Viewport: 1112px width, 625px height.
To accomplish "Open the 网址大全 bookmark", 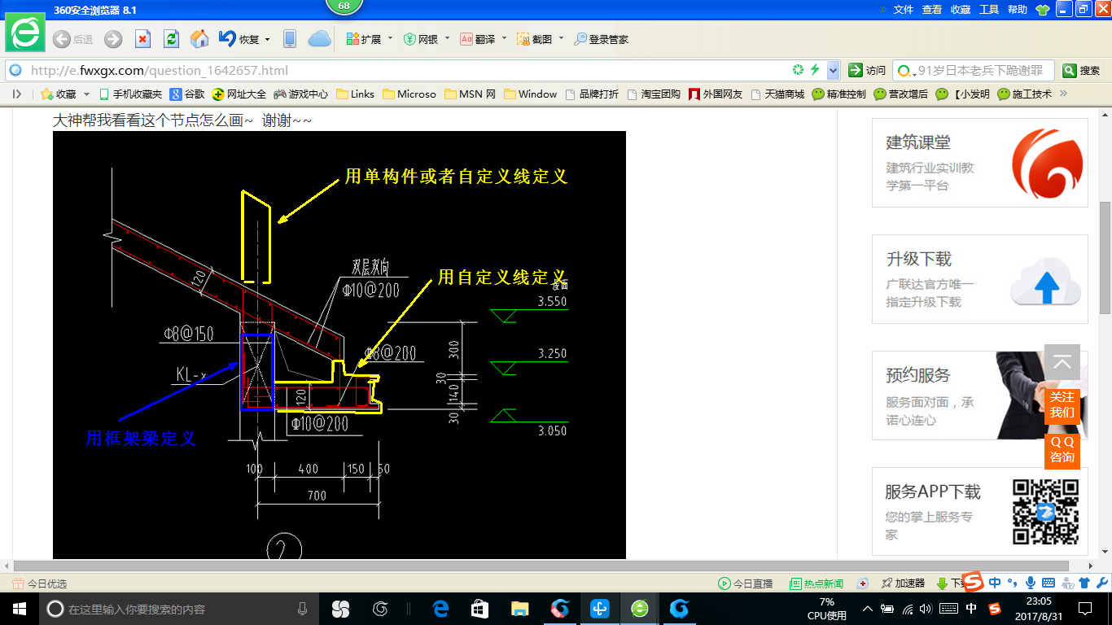I will [x=239, y=94].
